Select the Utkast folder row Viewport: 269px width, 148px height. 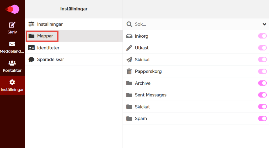[x=196, y=48]
